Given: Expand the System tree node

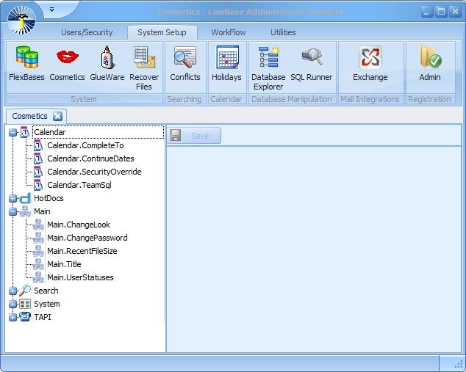Looking at the screenshot, I should pos(12,304).
